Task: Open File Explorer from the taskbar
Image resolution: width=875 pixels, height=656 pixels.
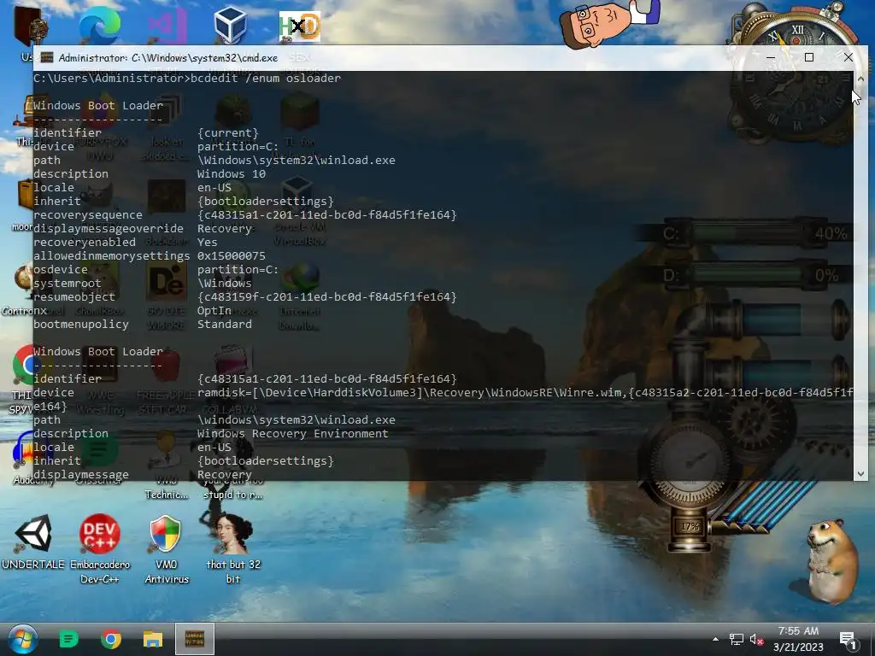Action: pos(153,639)
